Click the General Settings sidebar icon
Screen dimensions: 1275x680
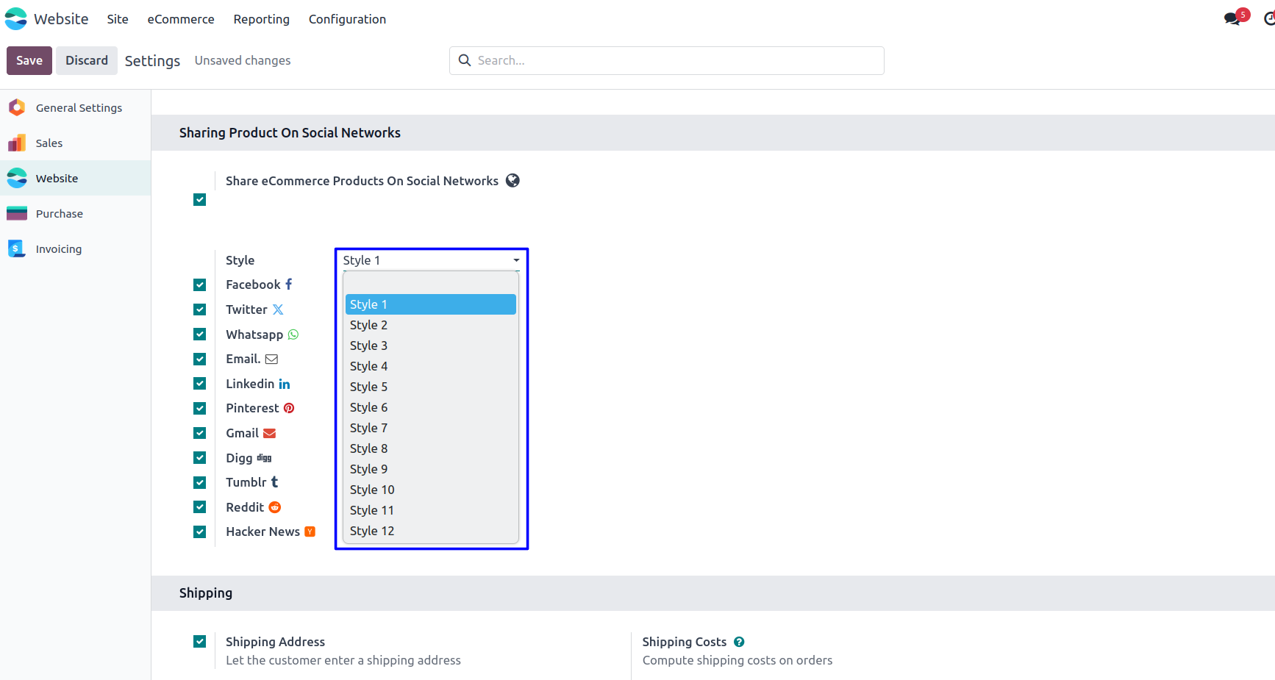17,108
